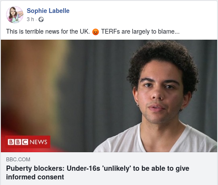The width and height of the screenshot is (218, 185).
Task: Click the angry face emoji in the post
Action: pyautogui.click(x=96, y=32)
